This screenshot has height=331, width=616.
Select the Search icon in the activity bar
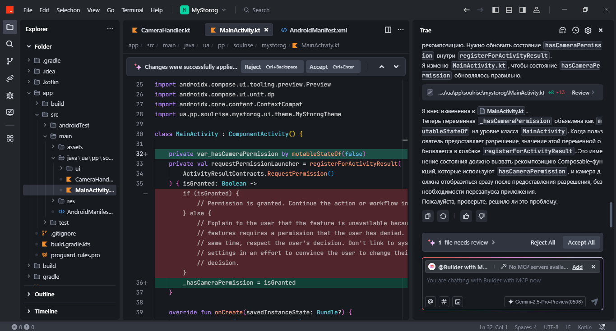10,45
